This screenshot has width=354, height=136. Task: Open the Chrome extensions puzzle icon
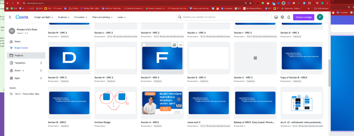point(309,3)
